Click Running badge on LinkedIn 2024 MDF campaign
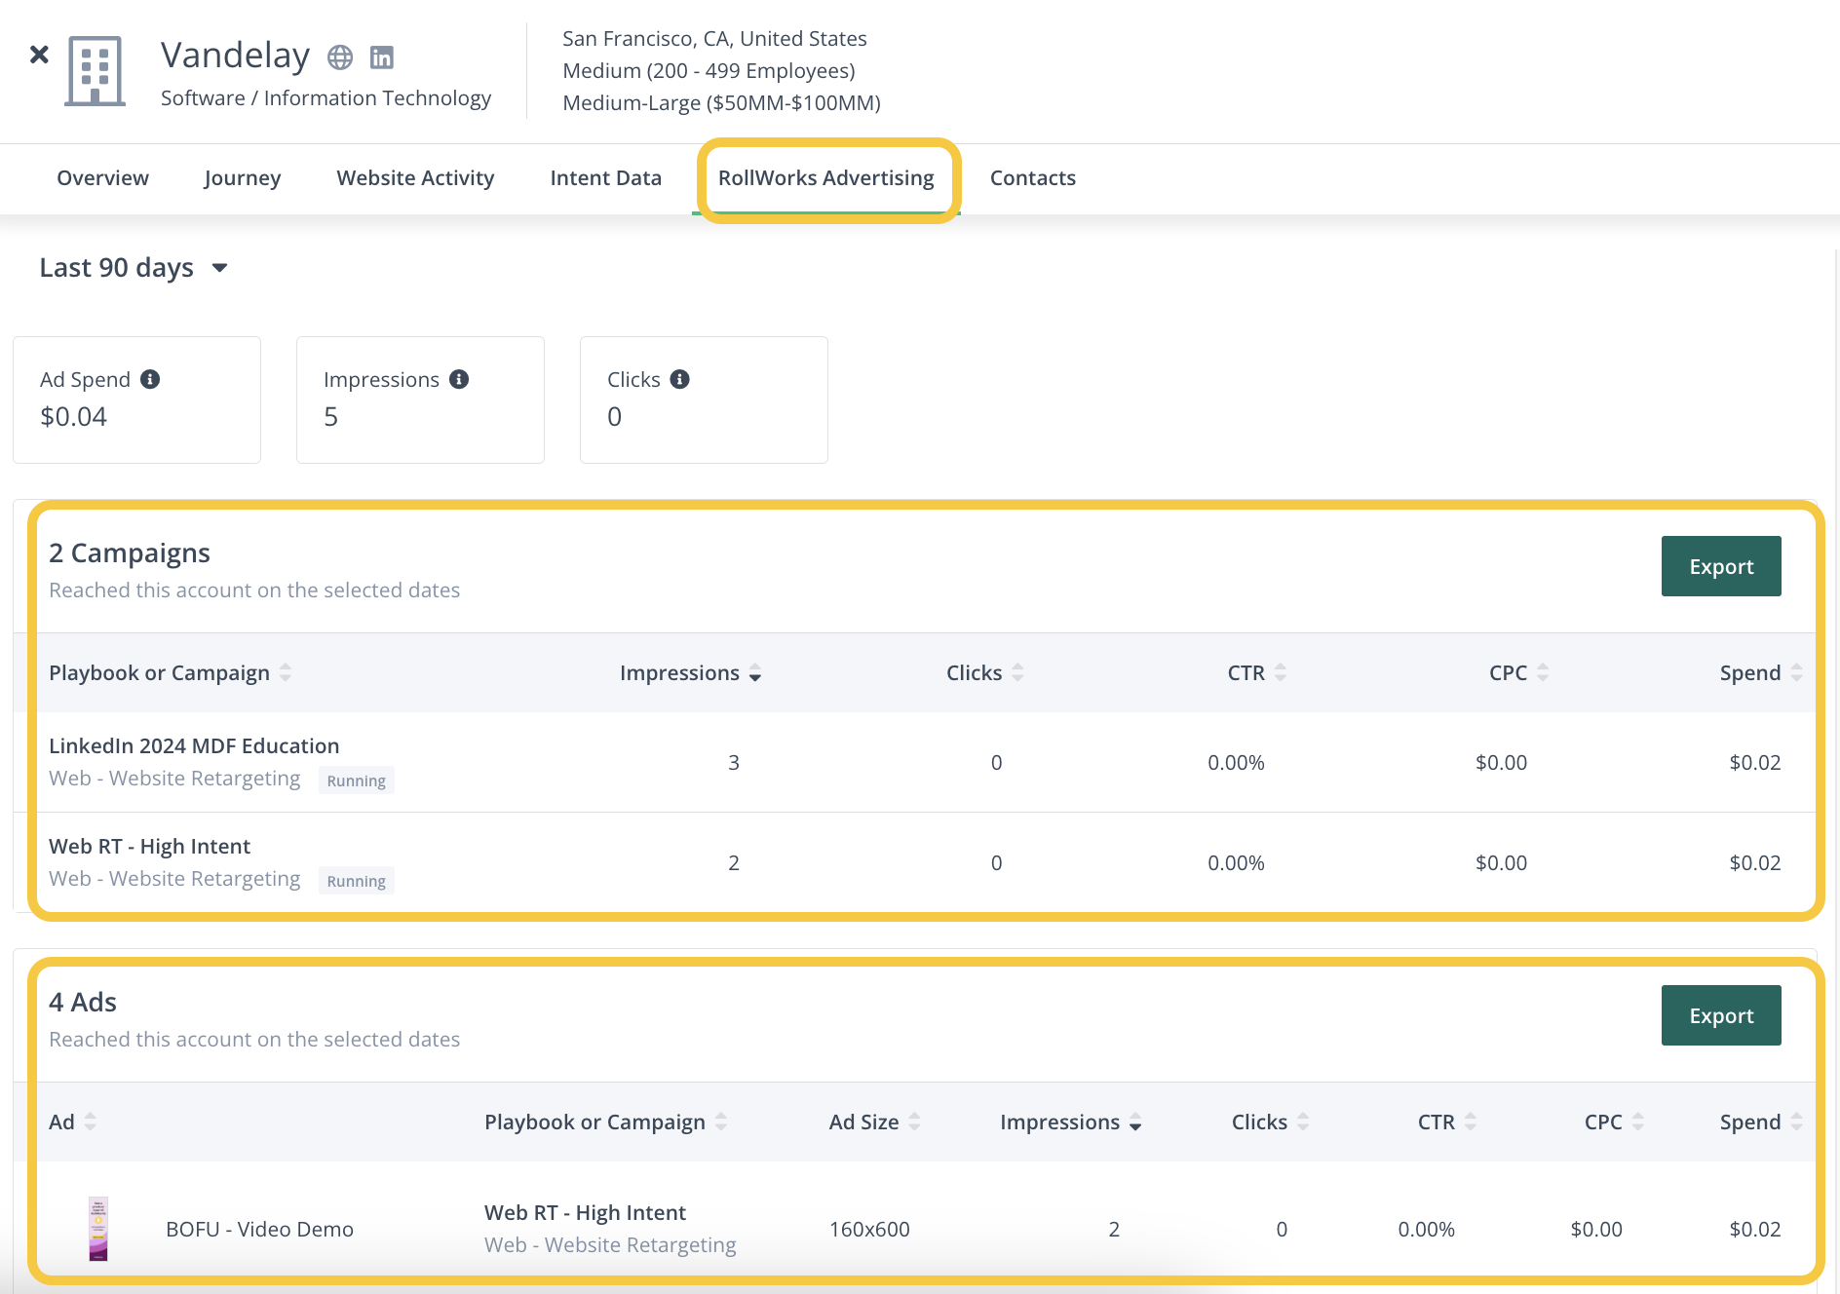Image resolution: width=1840 pixels, height=1294 pixels. pyautogui.click(x=357, y=780)
